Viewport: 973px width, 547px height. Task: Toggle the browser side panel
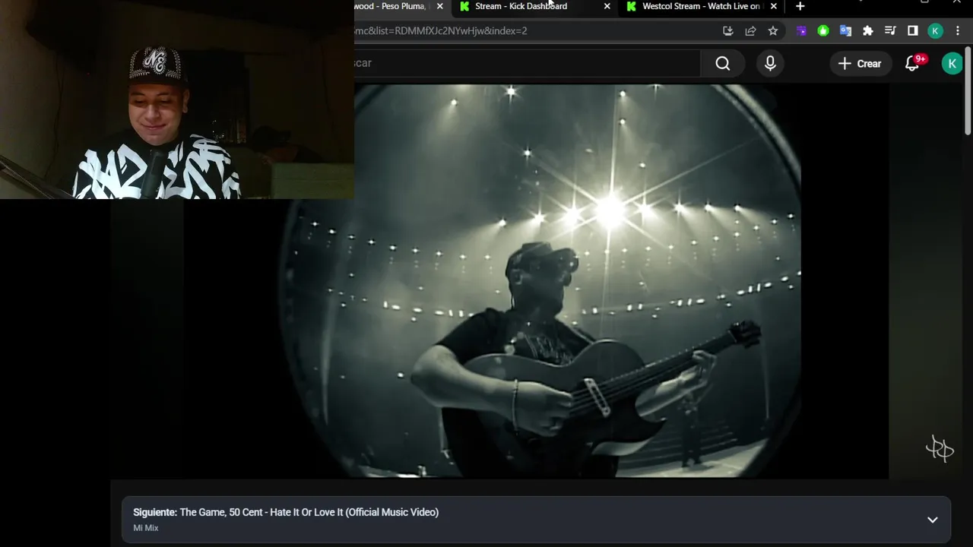[913, 30]
